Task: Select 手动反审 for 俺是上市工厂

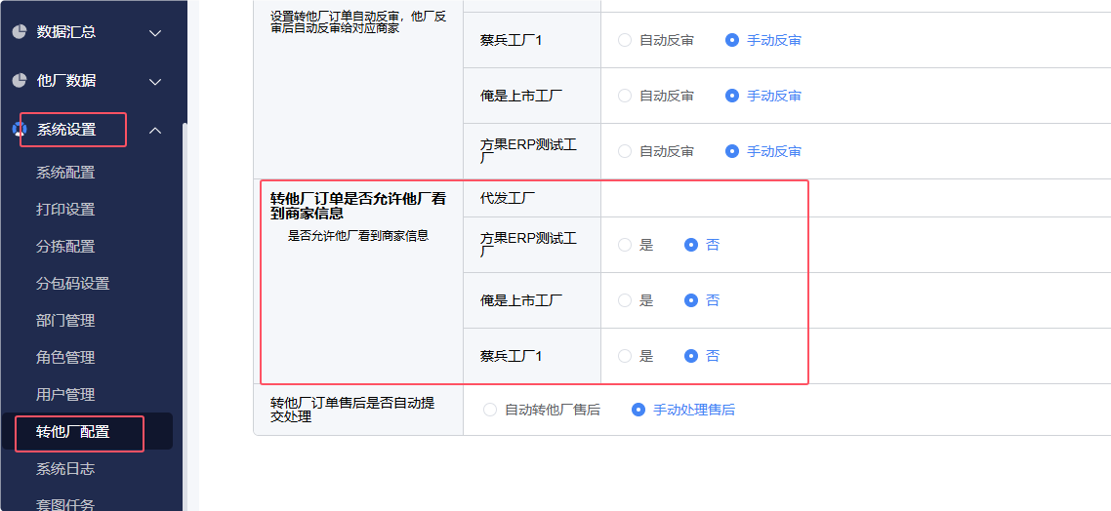Action: [732, 96]
